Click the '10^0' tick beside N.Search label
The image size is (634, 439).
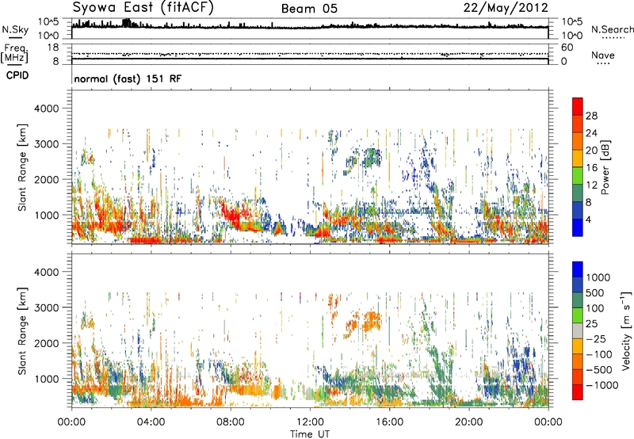(x=571, y=36)
